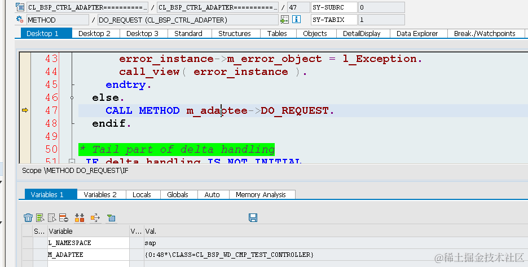The image size is (528, 267).
Task: Click the SY-TABIX field
Action: coord(334,20)
